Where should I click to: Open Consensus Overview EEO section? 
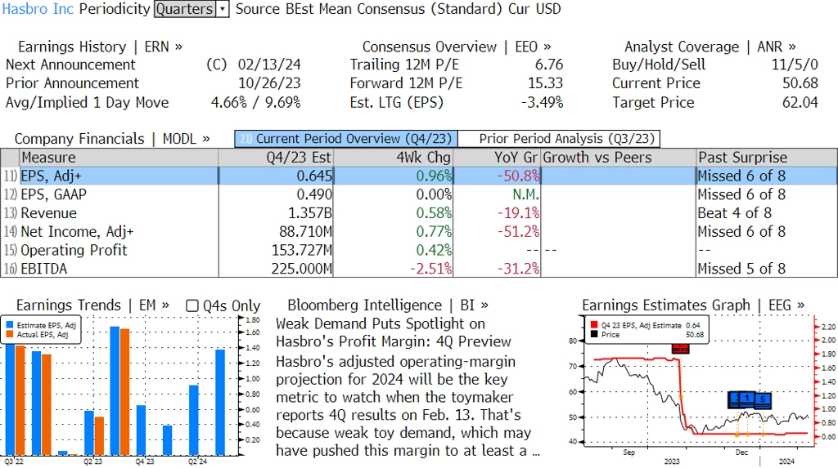pos(457,47)
